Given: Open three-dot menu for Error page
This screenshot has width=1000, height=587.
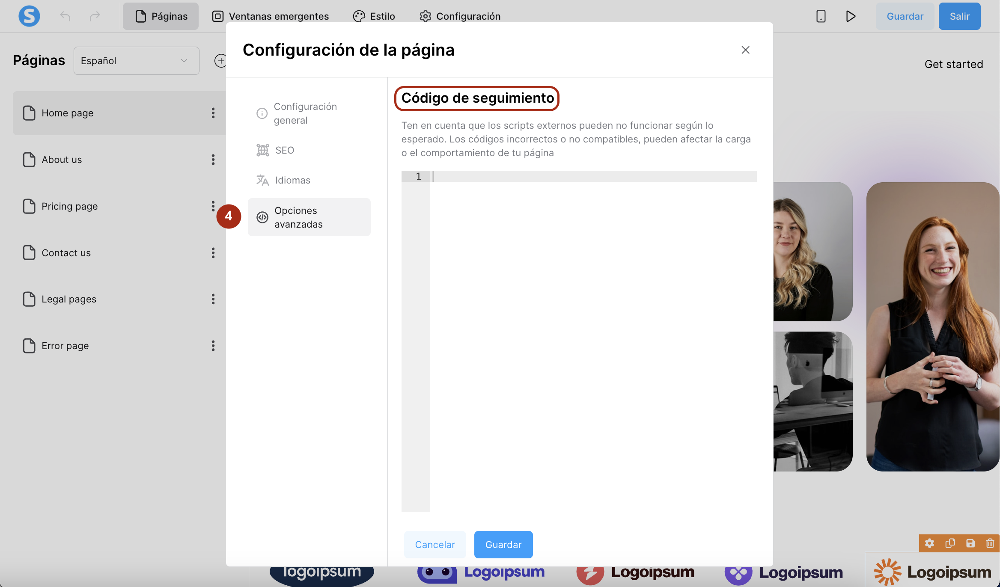Looking at the screenshot, I should (x=213, y=346).
